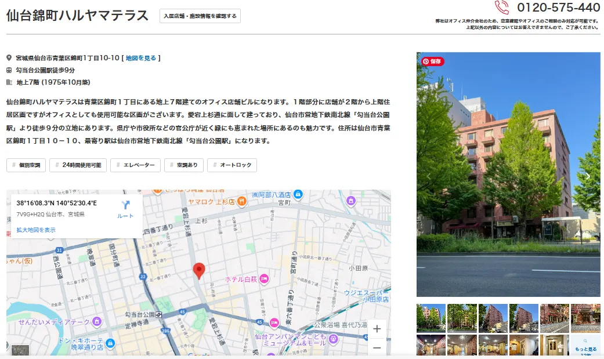The width and height of the screenshot is (604, 359).
Task: Select the first building photo thumbnail
Action: click(431, 318)
